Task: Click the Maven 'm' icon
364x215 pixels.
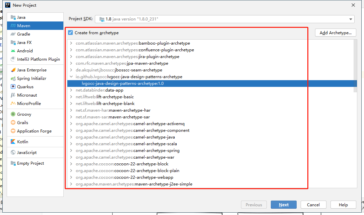Action: (x=13, y=26)
